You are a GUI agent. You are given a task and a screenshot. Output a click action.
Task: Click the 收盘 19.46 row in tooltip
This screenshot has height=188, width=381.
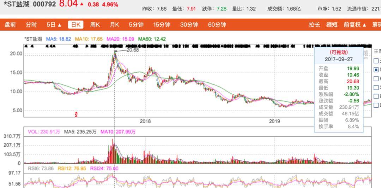coord(339,75)
